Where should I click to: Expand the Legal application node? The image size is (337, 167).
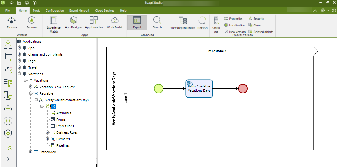[19, 61]
